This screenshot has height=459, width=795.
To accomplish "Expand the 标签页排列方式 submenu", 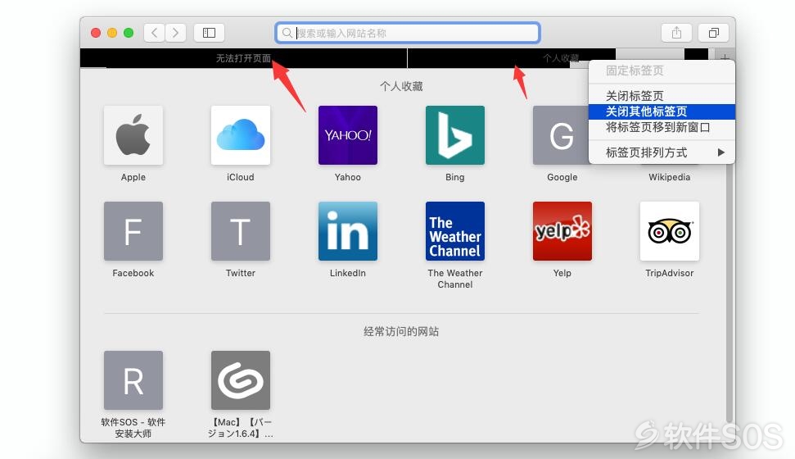I will (x=662, y=152).
